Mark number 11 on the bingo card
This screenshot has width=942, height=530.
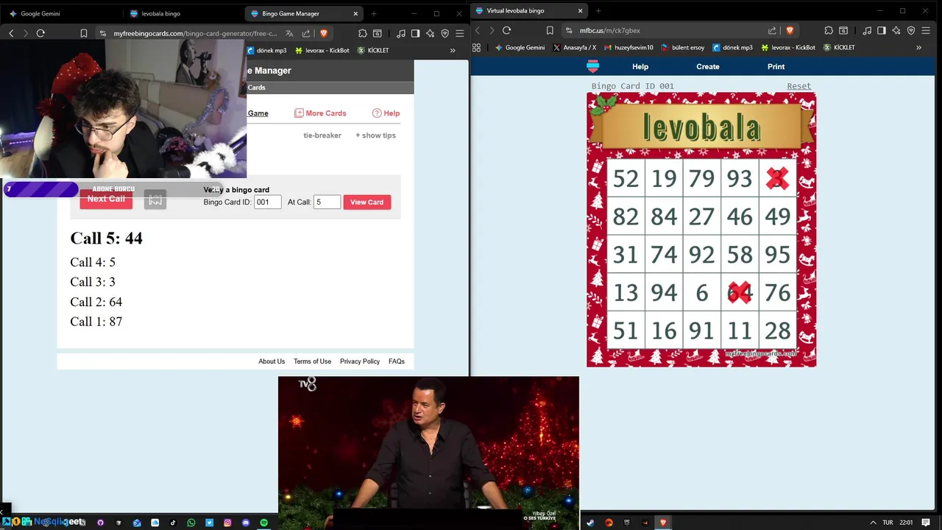[740, 331]
